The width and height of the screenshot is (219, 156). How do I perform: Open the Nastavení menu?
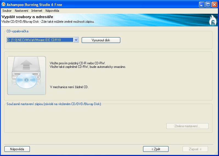[x=21, y=11]
